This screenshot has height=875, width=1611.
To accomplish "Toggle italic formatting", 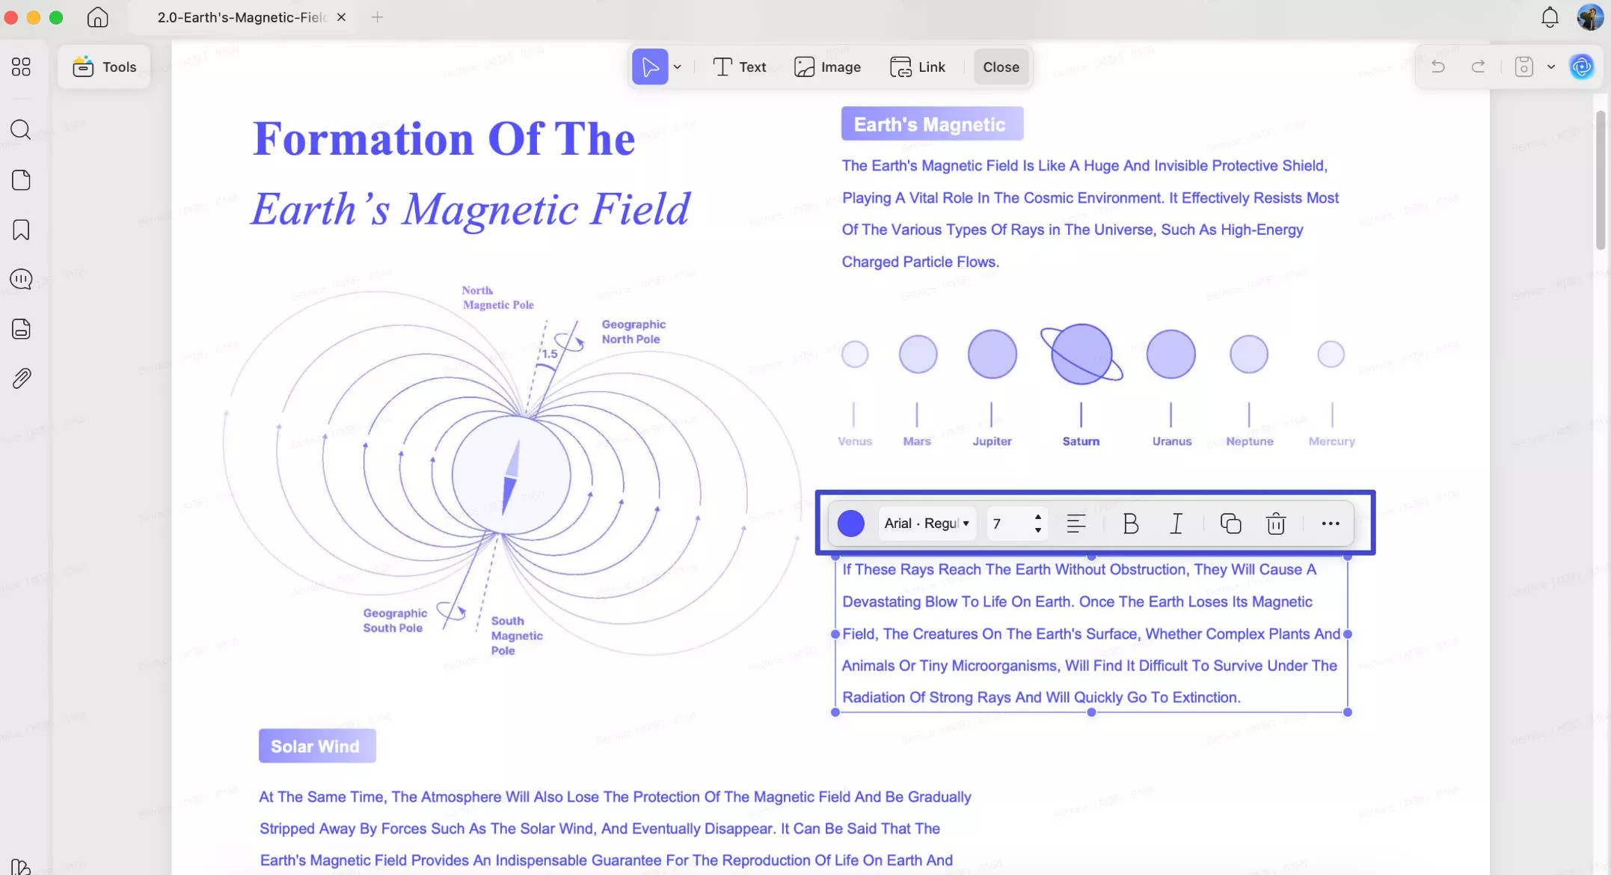I will tap(1176, 524).
